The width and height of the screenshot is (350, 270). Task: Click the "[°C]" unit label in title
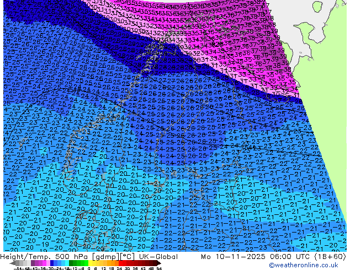coord(128,257)
